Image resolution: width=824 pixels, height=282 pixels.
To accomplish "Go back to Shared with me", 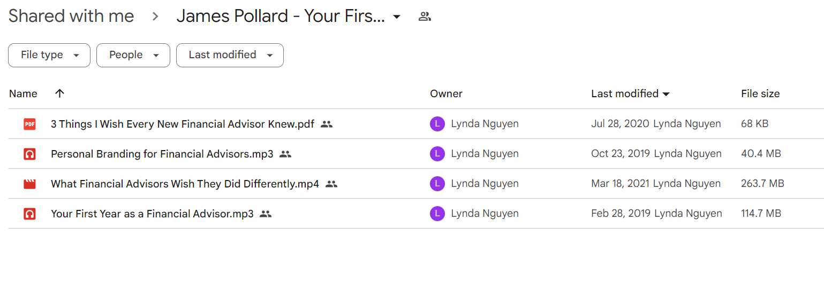I will pos(71,16).
